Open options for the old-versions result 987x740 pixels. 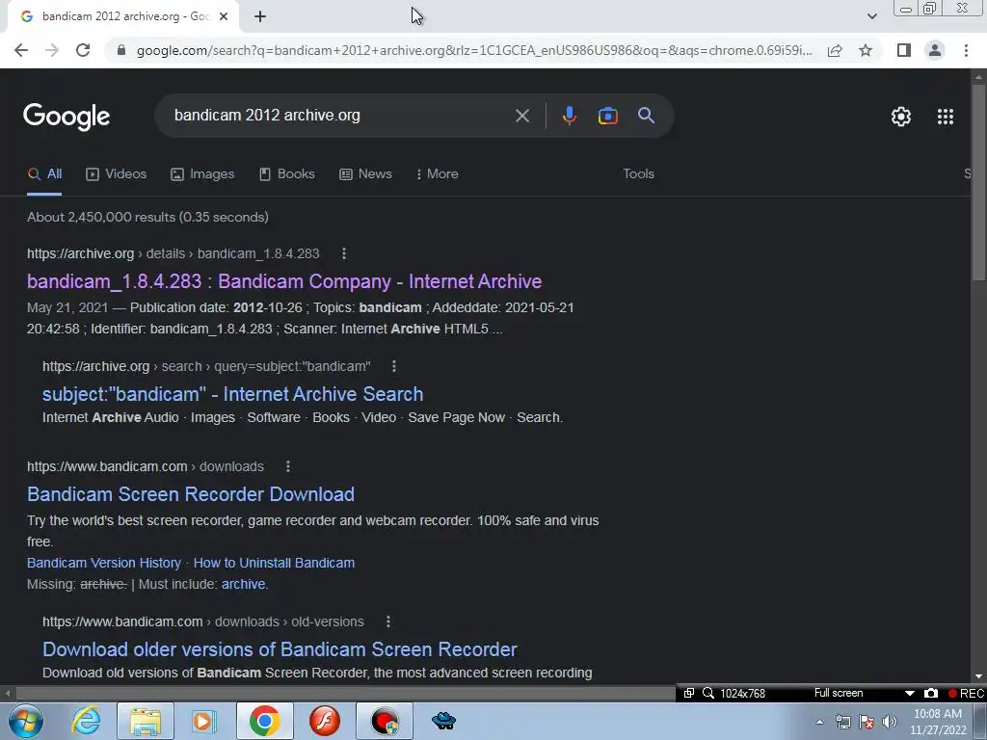pos(388,621)
